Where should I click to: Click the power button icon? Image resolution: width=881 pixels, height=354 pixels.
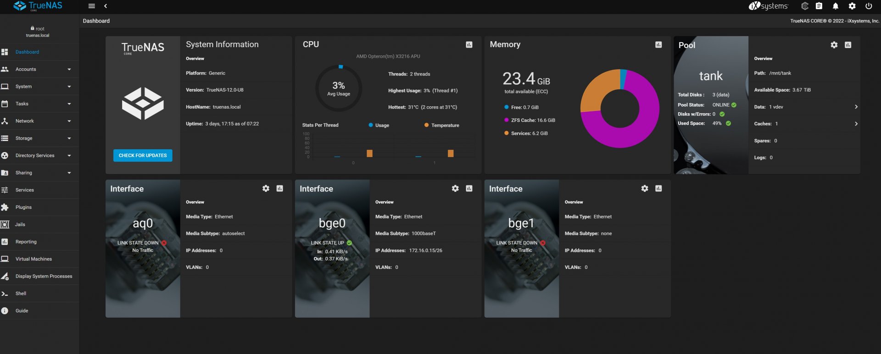coord(869,6)
